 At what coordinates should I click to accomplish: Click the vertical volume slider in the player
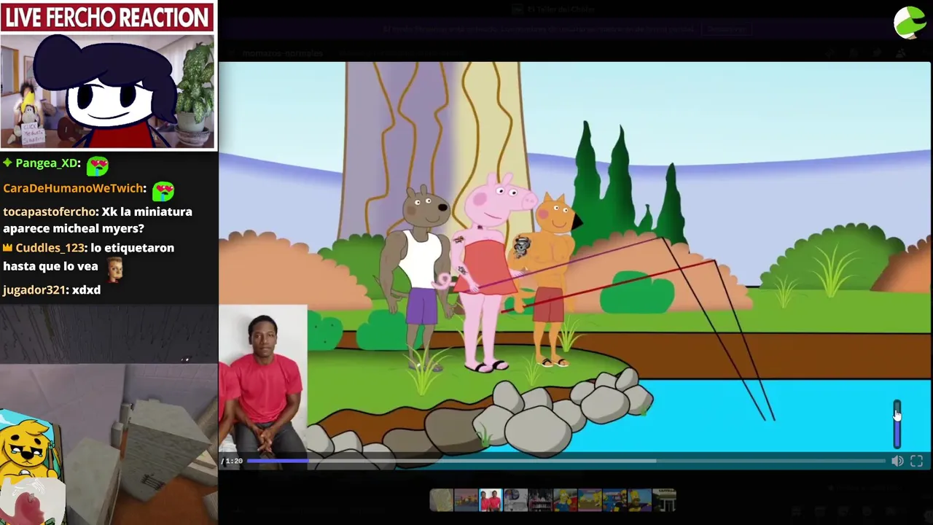point(897,424)
